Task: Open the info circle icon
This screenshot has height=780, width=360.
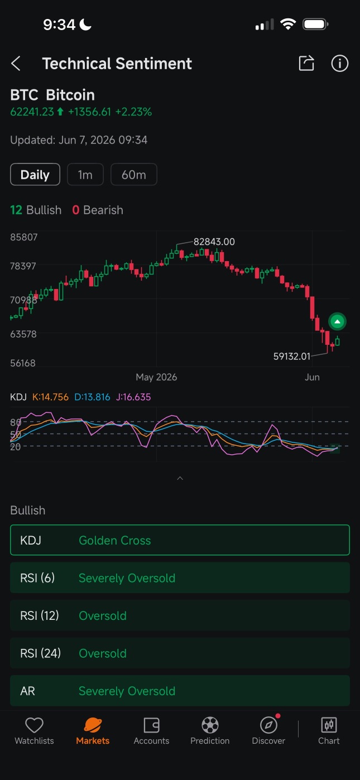Action: tap(340, 63)
